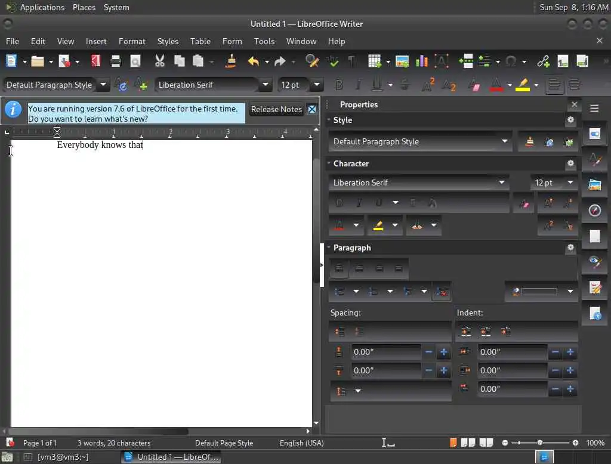
Task: Expand sidebar Default Paragraph Style dropdown
Action: point(505,141)
